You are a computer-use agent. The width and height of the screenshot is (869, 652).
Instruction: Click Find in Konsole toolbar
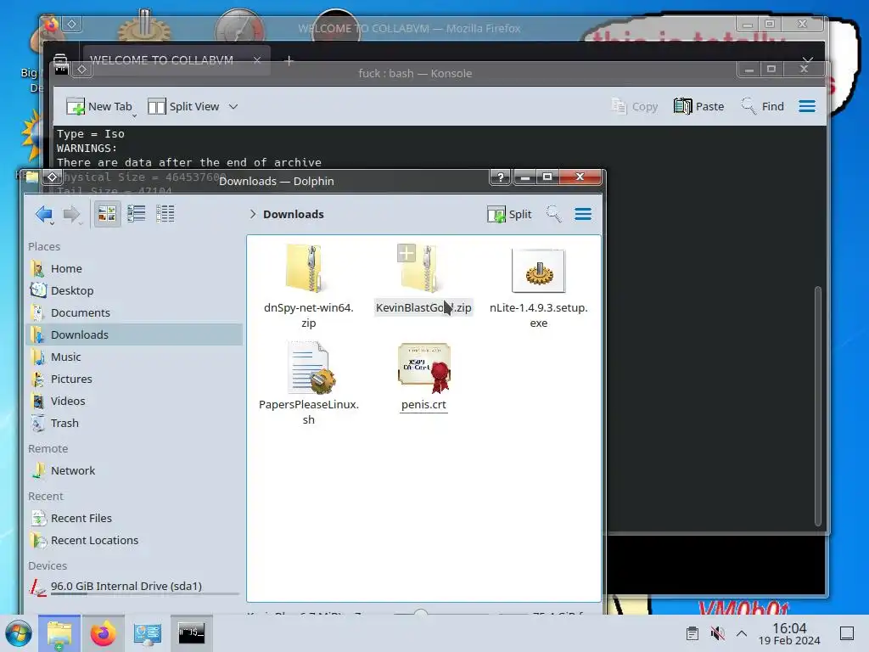pyautogui.click(x=763, y=106)
